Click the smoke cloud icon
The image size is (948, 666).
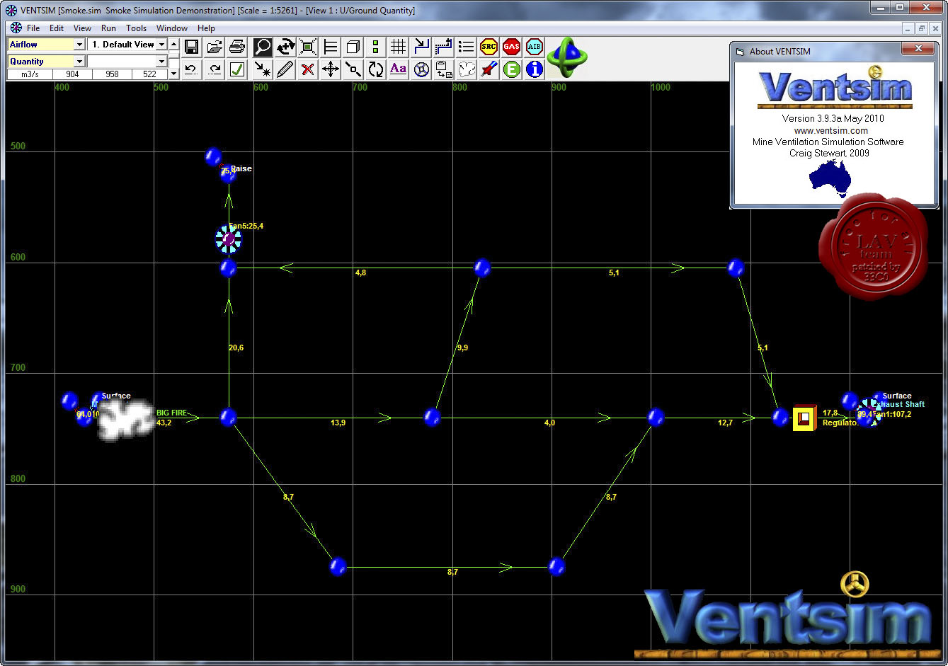pyautogui.click(x=466, y=69)
